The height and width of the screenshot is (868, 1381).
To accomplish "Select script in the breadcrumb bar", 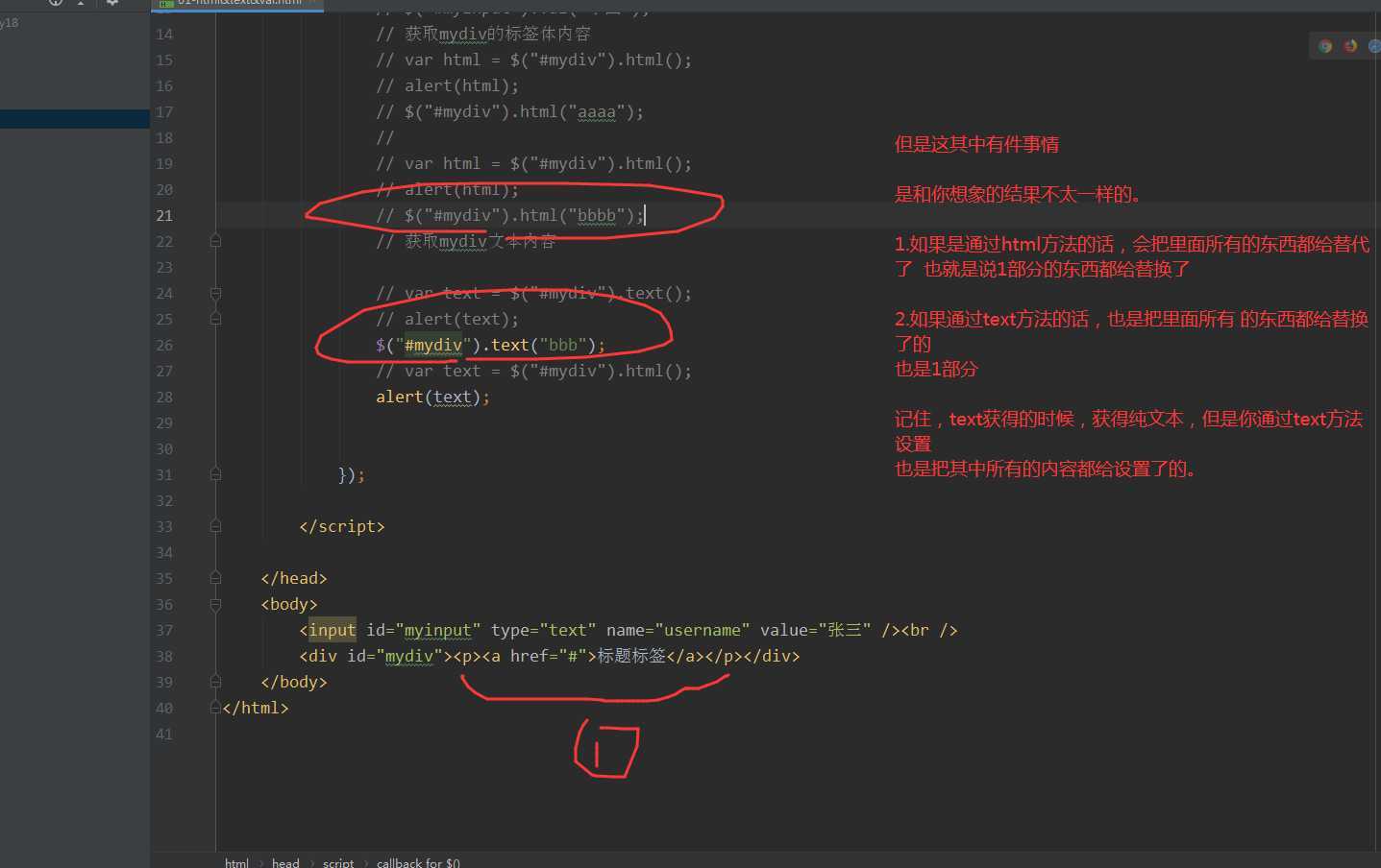I will click(x=338, y=862).
